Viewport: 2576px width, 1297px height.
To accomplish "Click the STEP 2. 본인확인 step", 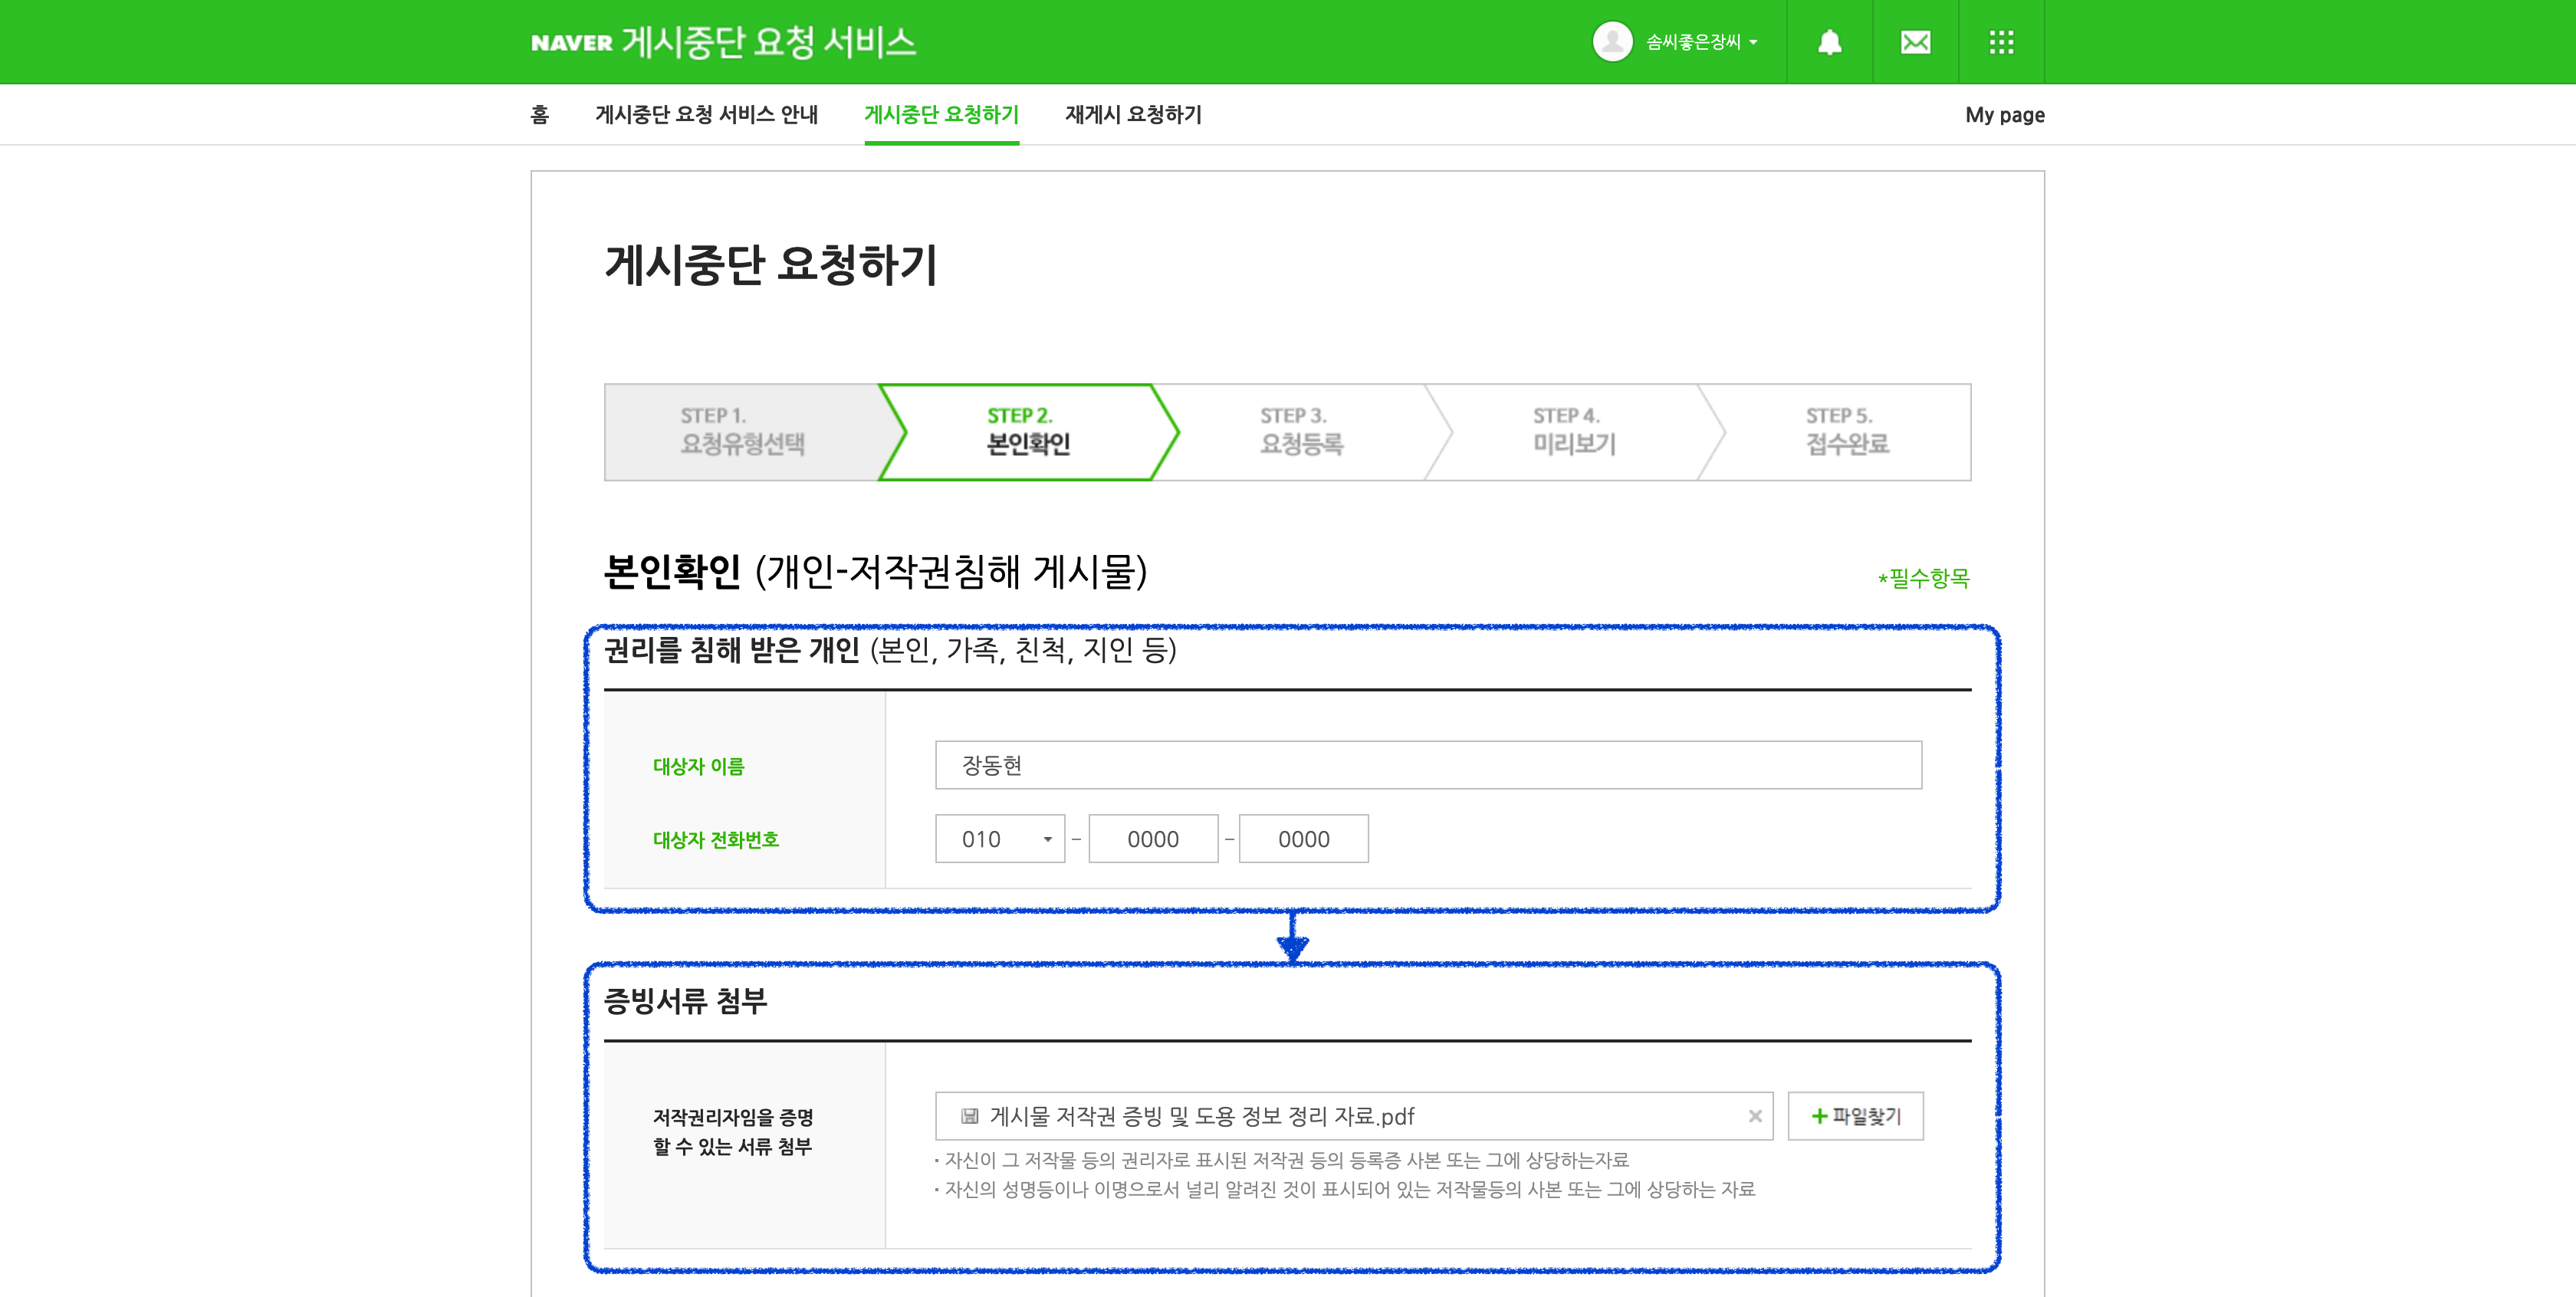I will pos(1028,431).
